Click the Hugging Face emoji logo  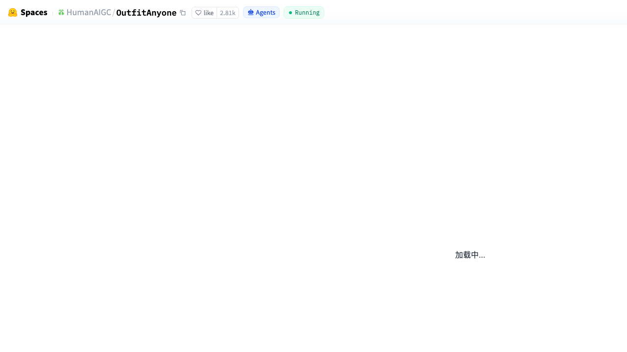click(13, 13)
